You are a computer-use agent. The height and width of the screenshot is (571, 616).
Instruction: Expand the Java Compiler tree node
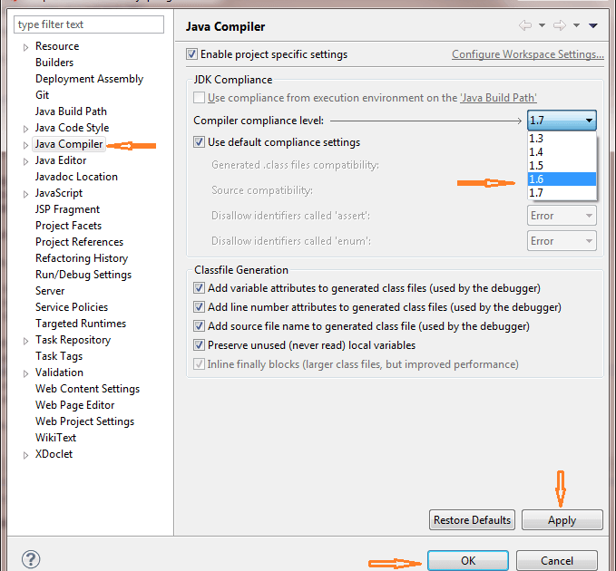pos(25,144)
